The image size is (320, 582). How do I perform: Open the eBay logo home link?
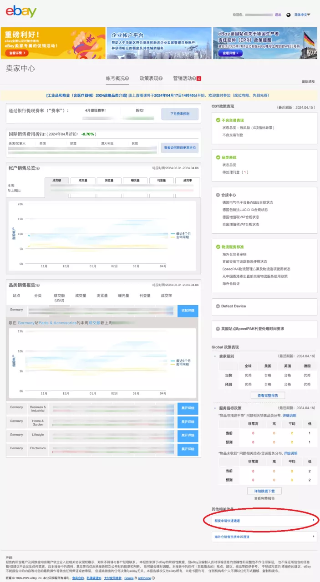[x=21, y=11]
